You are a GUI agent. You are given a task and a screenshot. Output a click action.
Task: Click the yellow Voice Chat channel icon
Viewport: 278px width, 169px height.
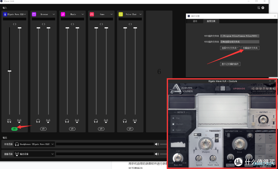pos(121,14)
